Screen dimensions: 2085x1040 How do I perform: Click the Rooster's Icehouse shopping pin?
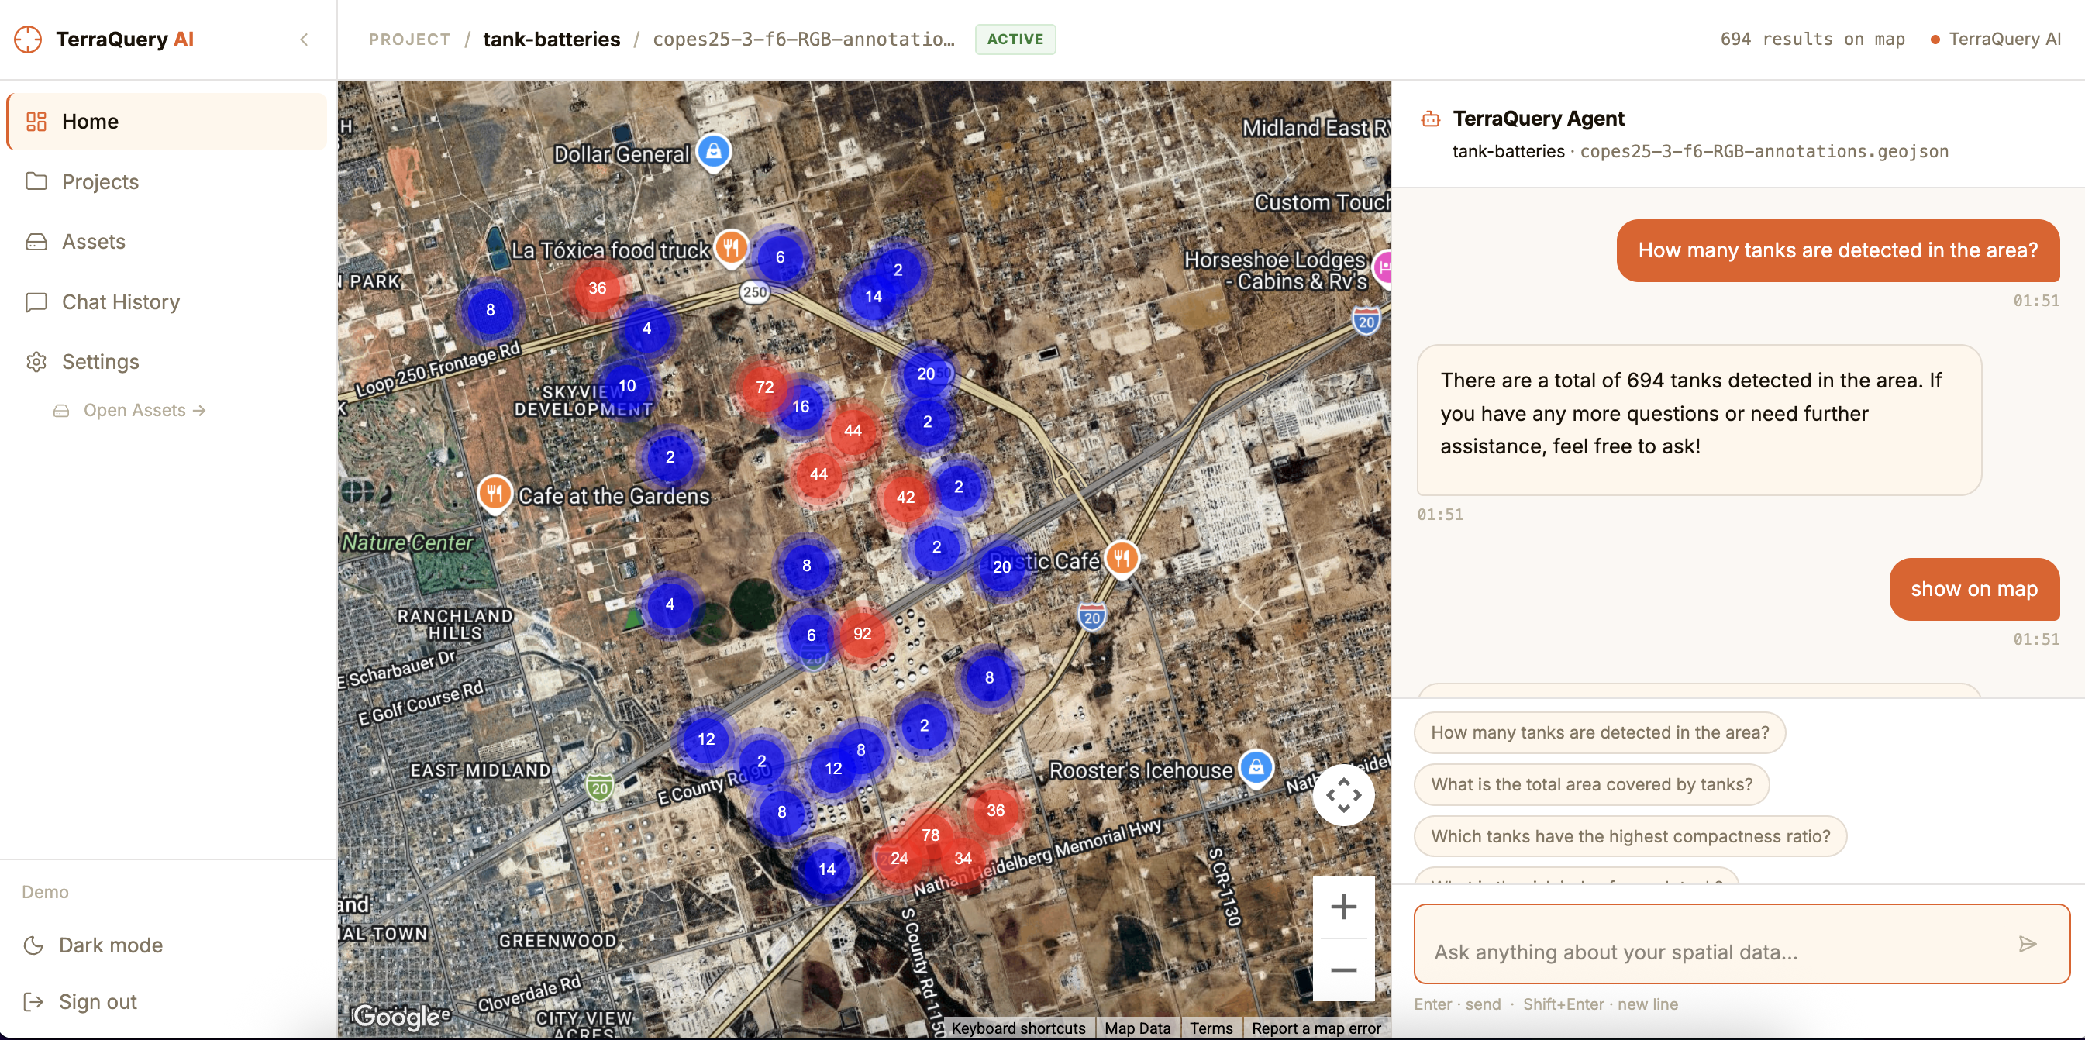pyautogui.click(x=1256, y=766)
